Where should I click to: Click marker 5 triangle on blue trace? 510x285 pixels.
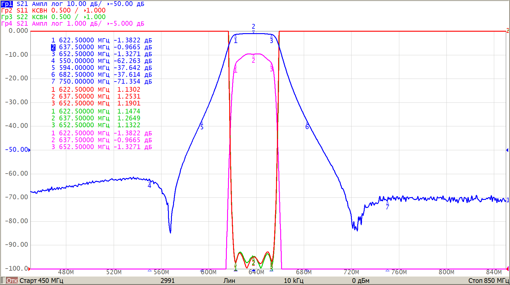point(202,123)
